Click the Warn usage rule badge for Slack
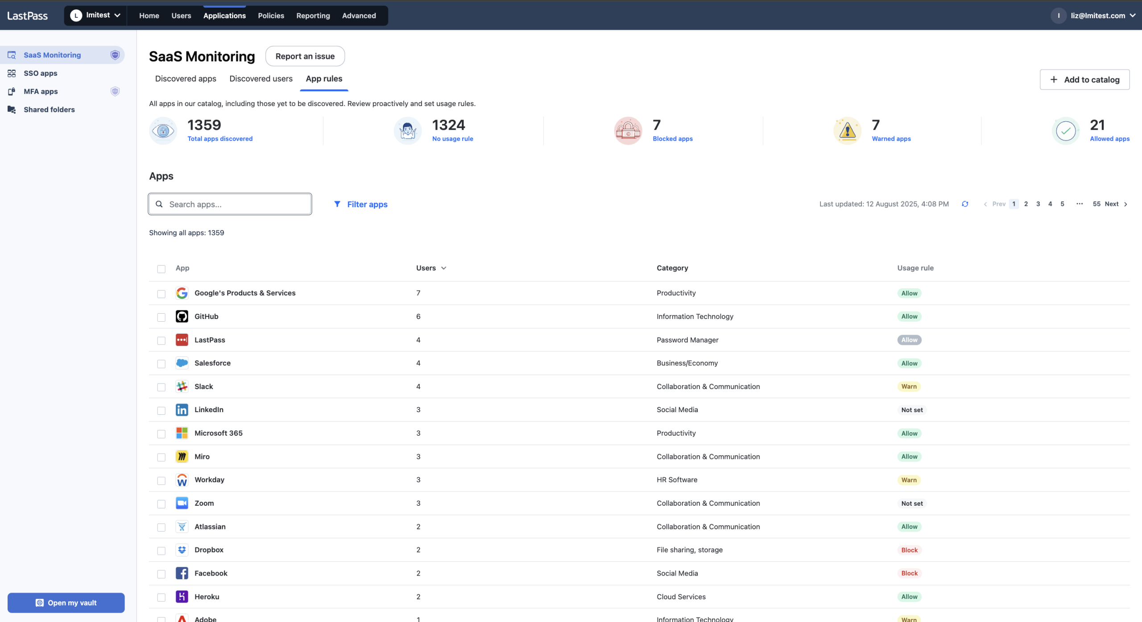The height and width of the screenshot is (622, 1142). (x=909, y=387)
